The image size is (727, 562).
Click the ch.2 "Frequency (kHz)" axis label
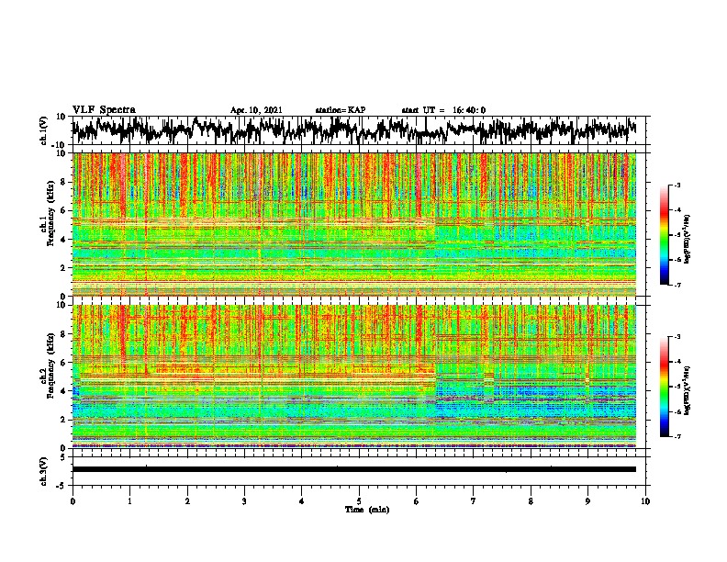(50, 365)
